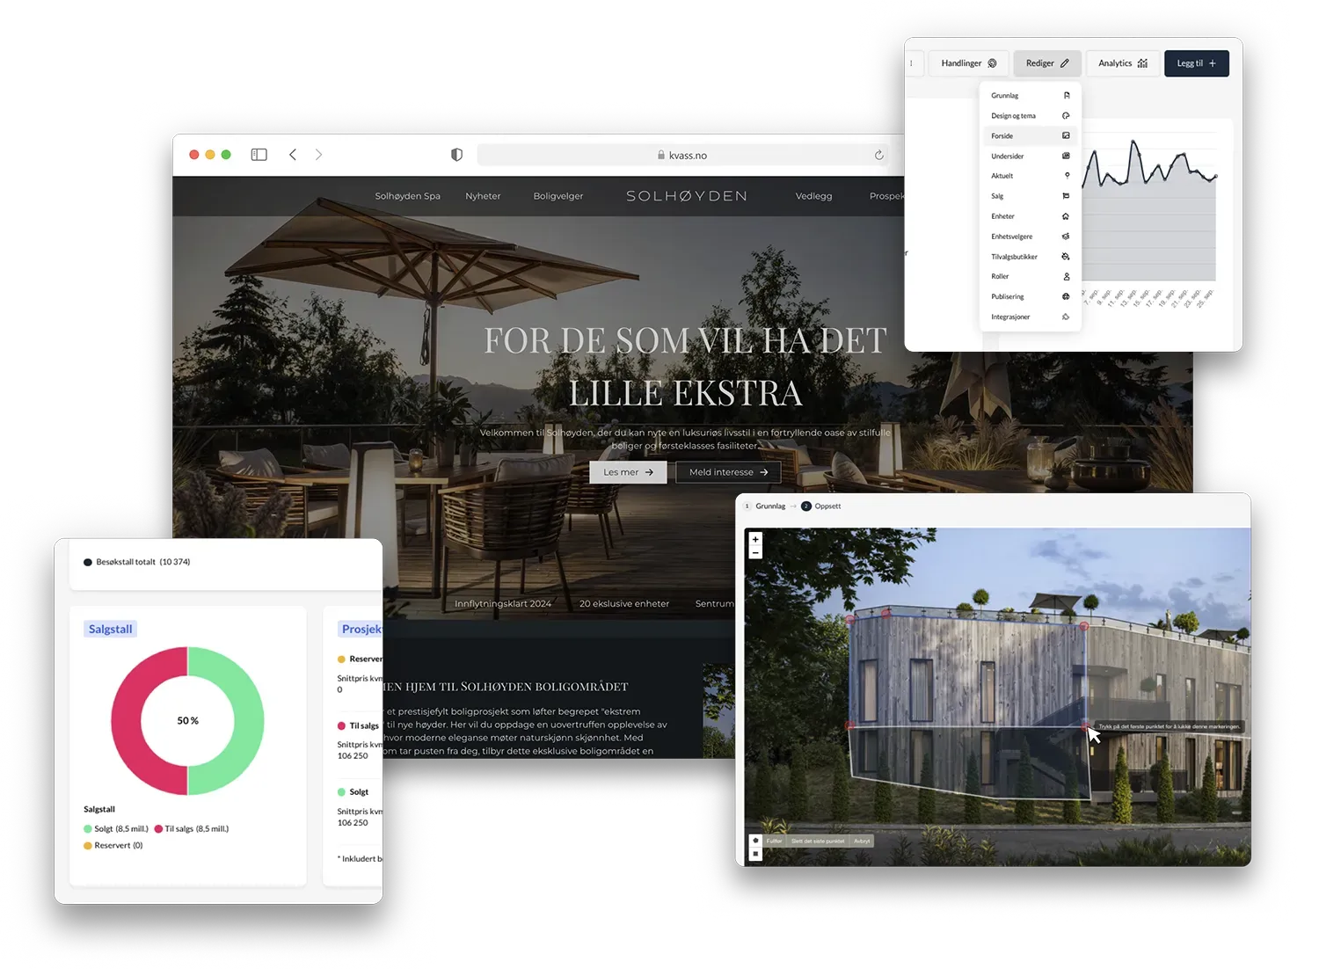This screenshot has height=969, width=1319.
Task: Click the browser back arrow
Action: point(293,155)
